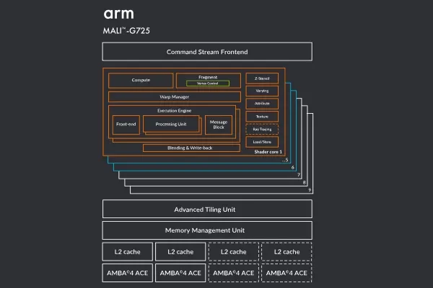Select the Command Stream Frontend block
The height and width of the screenshot is (288, 433).
click(x=207, y=52)
